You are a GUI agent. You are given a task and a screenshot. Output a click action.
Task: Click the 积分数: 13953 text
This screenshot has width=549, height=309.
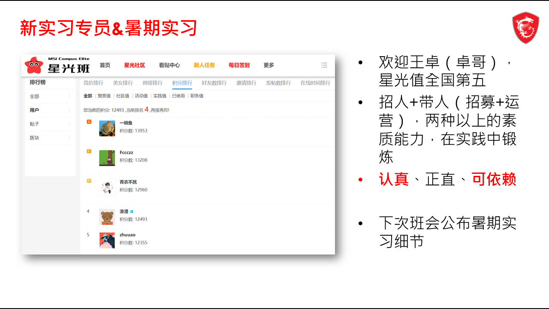pyautogui.click(x=133, y=130)
